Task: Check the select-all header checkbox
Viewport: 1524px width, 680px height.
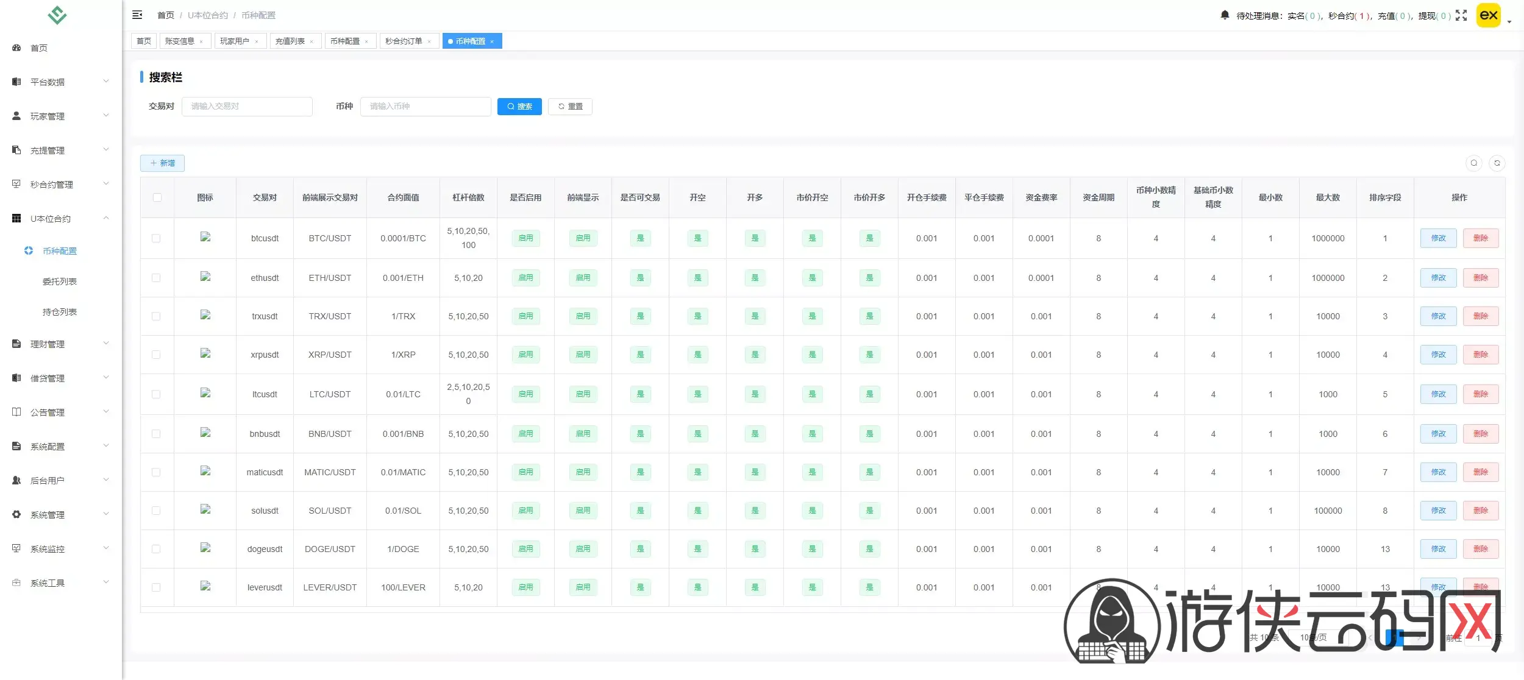Action: click(157, 197)
